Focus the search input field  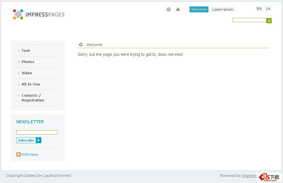click(249, 20)
